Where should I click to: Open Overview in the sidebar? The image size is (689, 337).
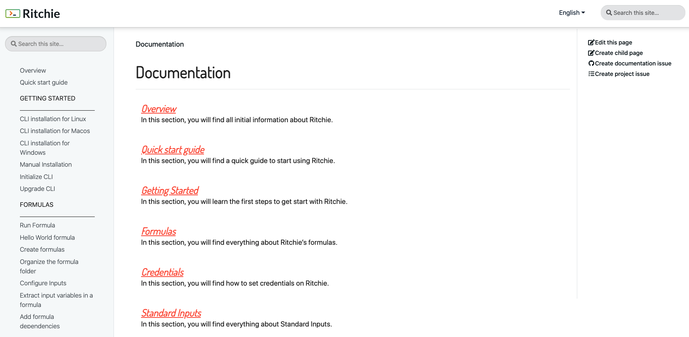33,71
